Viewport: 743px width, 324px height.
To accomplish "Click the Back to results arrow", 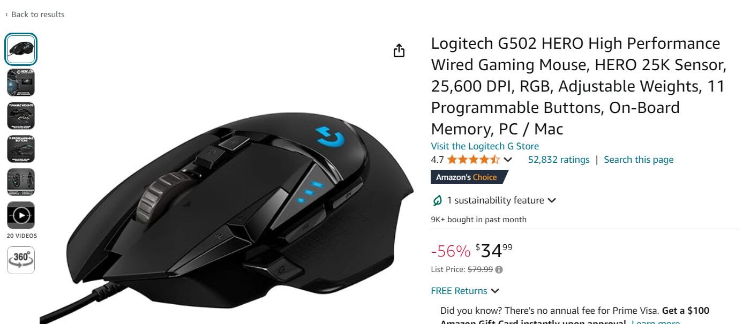I will pos(6,14).
